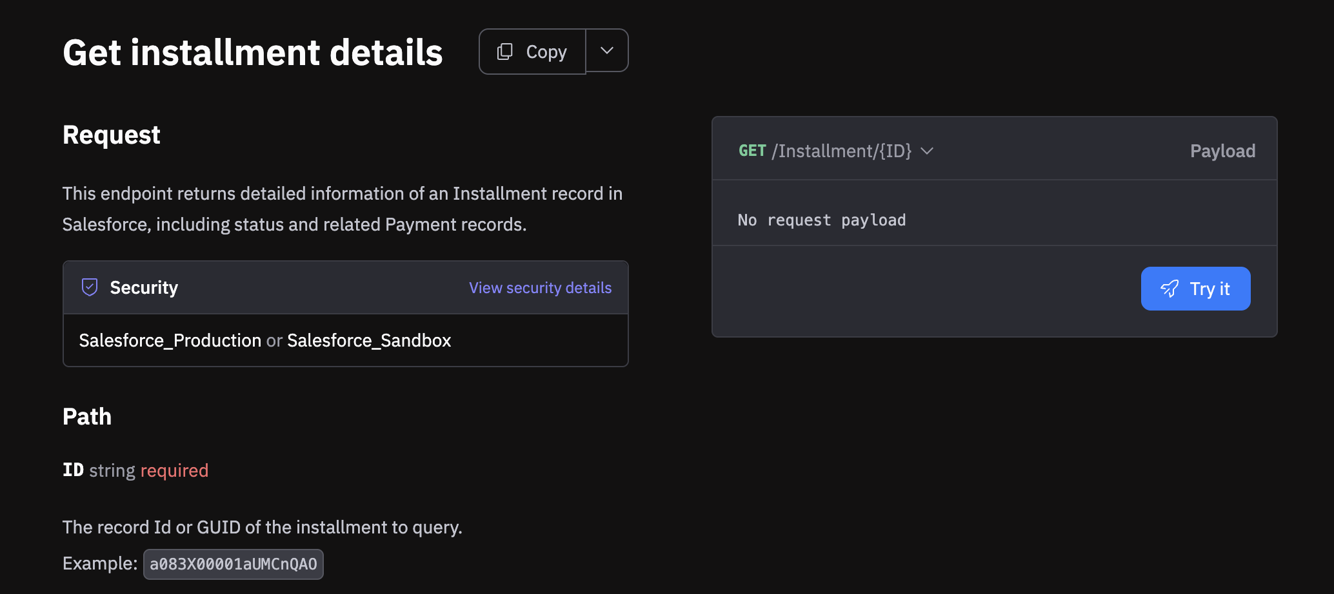1334x594 pixels.
Task: Click the Get installment details heading
Action: pyautogui.click(x=253, y=52)
